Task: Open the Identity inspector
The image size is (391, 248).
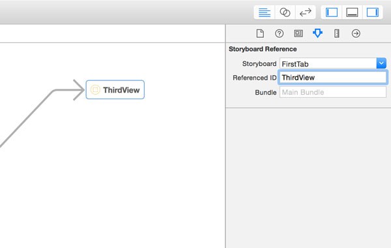Action: pos(298,33)
